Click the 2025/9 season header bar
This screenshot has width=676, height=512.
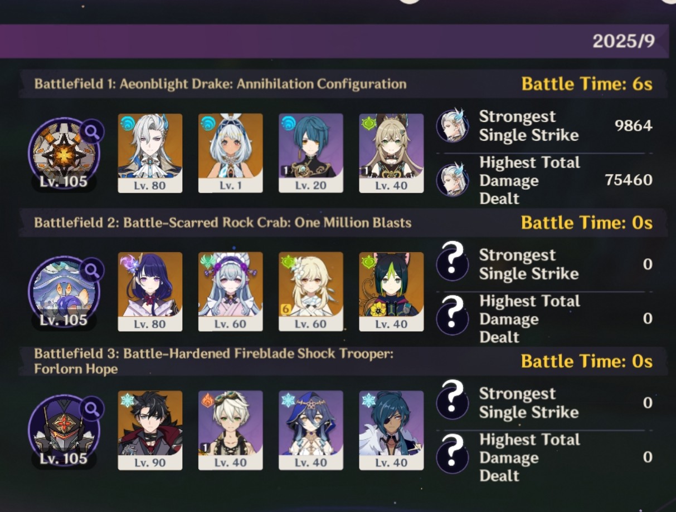tap(333, 41)
